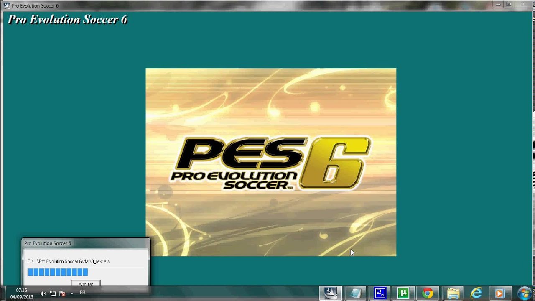Click the clock showing 07:16
535x301 pixels.
click(22, 290)
